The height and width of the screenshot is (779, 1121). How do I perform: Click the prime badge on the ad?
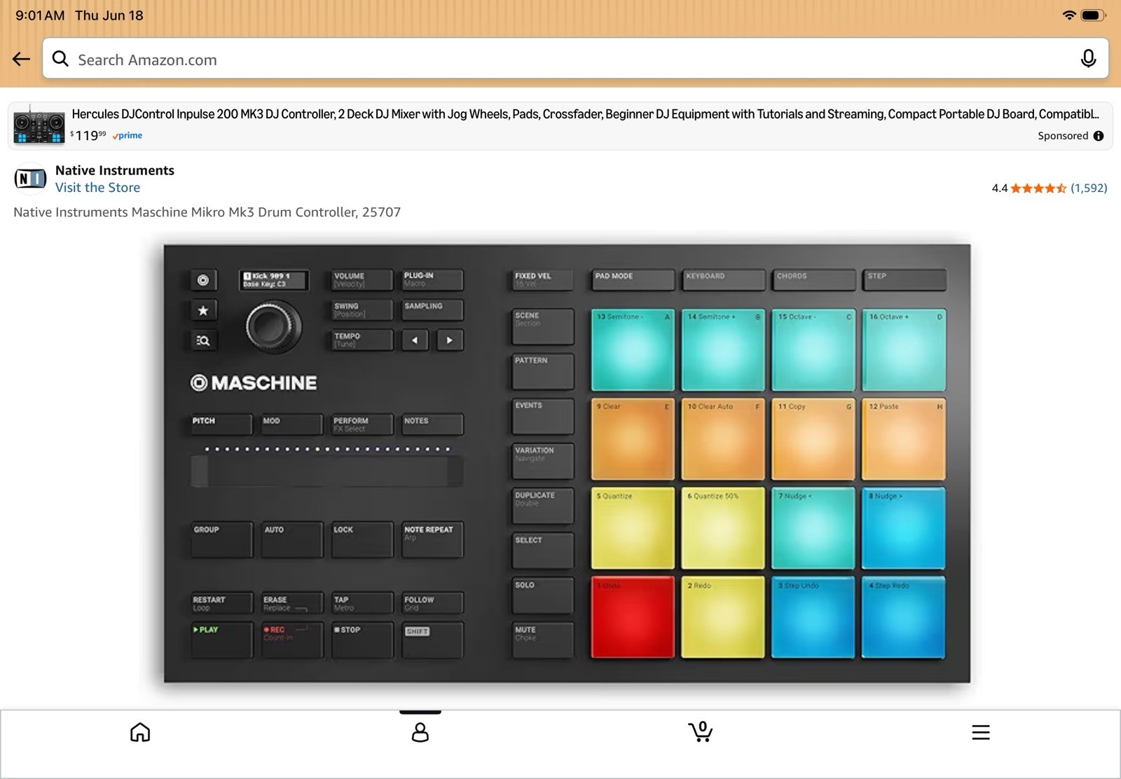(128, 136)
